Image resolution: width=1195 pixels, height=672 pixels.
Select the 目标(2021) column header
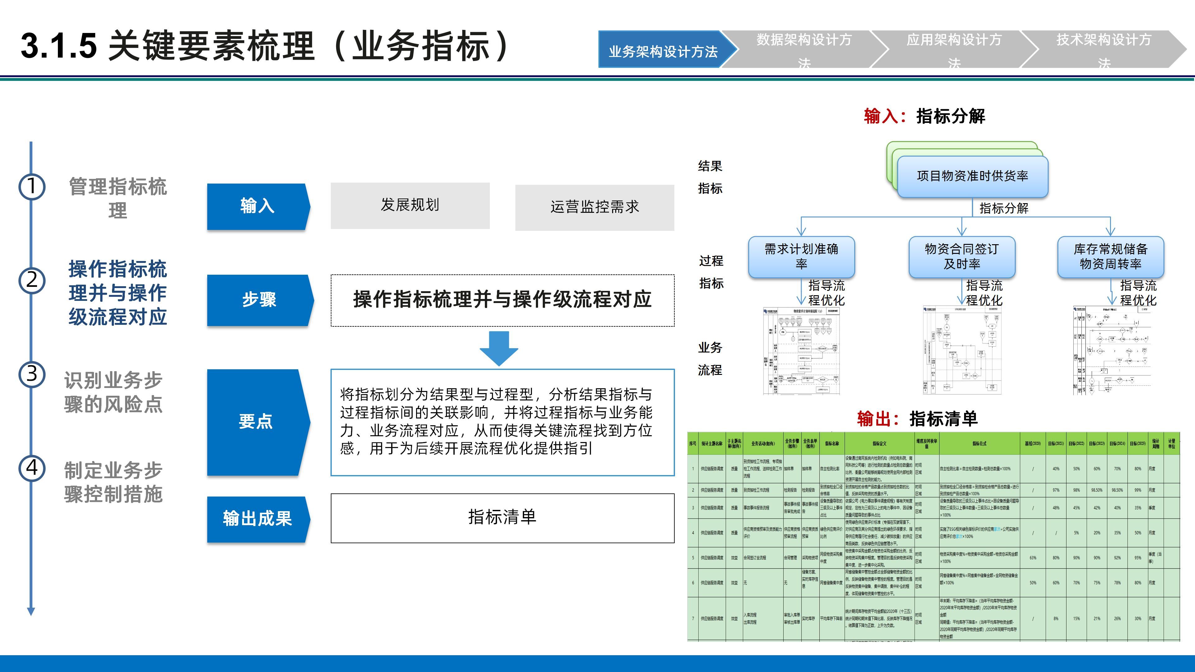1056,443
